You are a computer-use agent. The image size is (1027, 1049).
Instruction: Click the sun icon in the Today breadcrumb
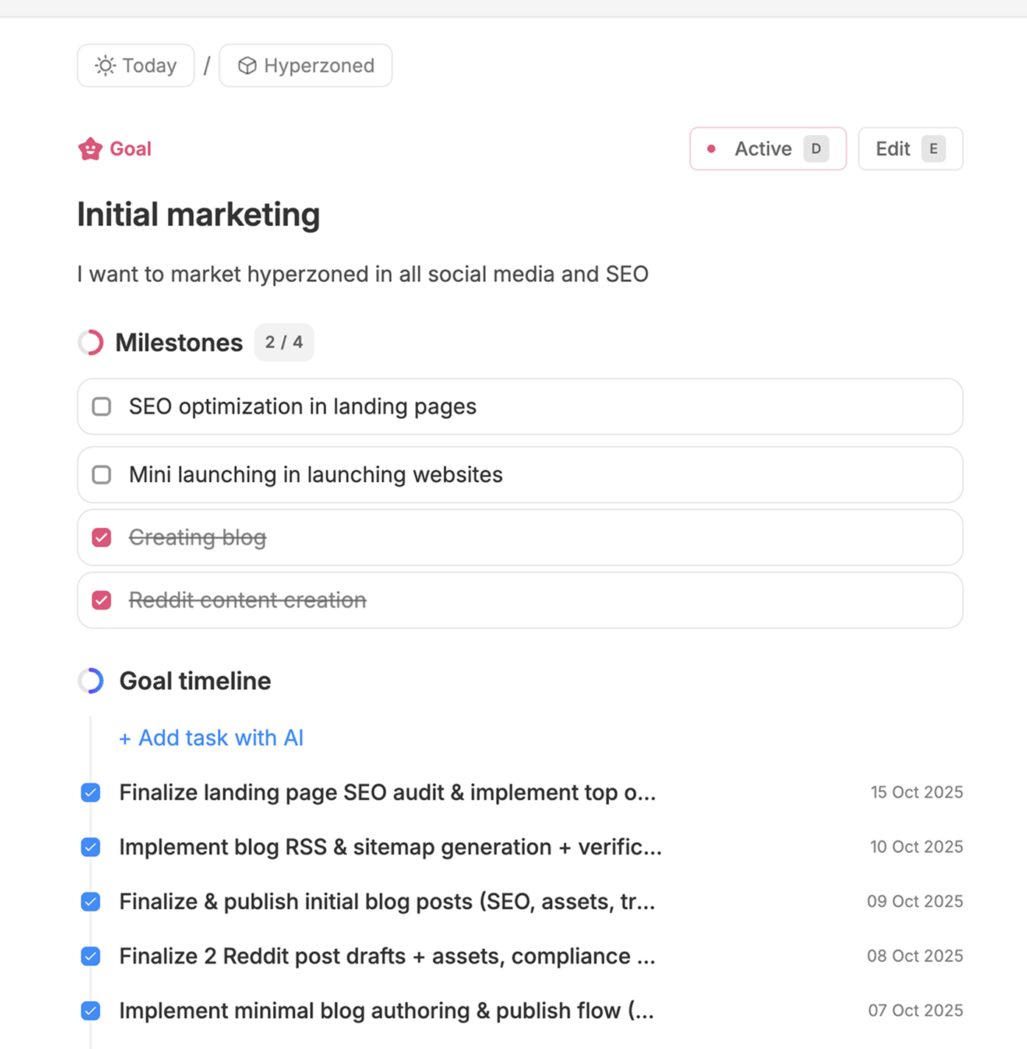click(x=105, y=66)
